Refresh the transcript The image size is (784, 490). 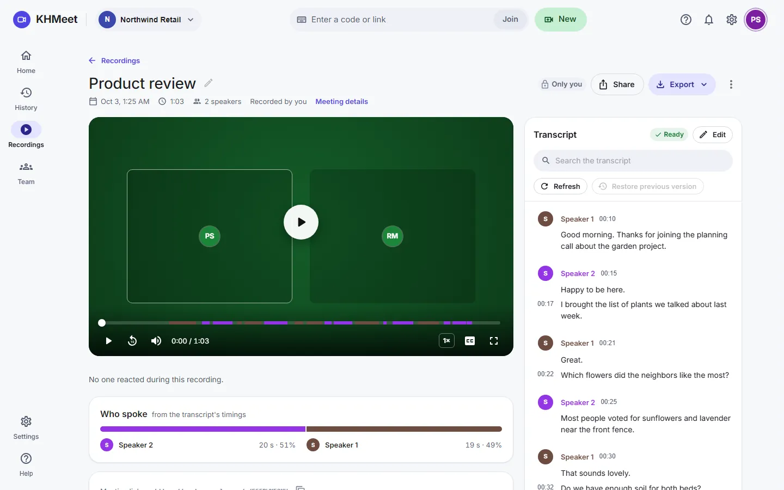click(560, 186)
